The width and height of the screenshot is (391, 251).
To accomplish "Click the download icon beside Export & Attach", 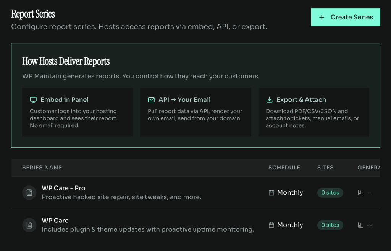I will pyautogui.click(x=269, y=100).
